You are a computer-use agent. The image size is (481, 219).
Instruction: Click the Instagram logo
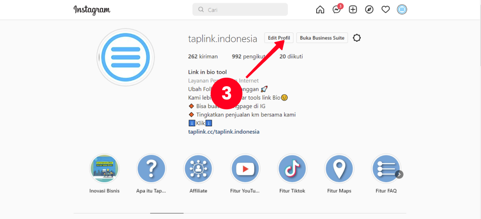(x=92, y=10)
